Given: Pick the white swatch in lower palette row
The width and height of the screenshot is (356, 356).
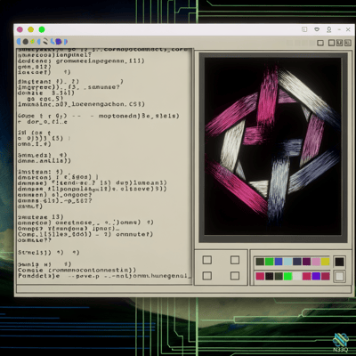Looking at the screenshot, I should click(297, 276).
